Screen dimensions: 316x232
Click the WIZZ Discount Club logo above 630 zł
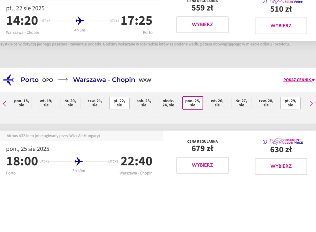(286, 141)
